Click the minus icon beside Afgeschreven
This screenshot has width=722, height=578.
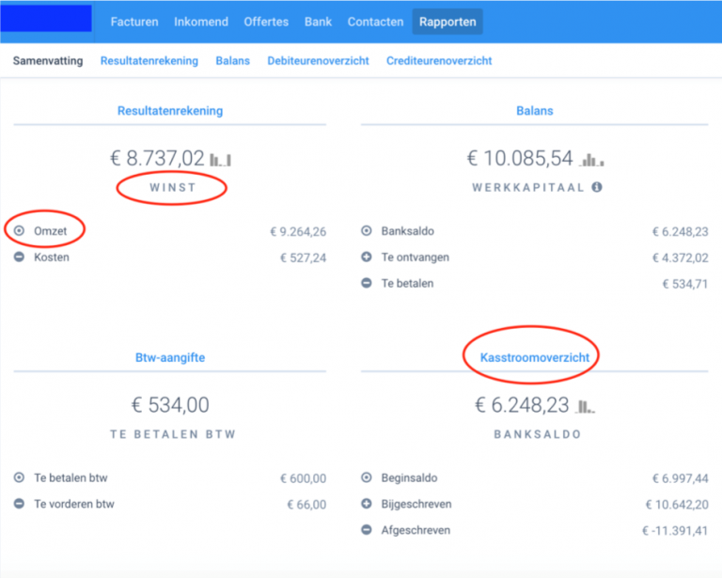click(x=367, y=530)
